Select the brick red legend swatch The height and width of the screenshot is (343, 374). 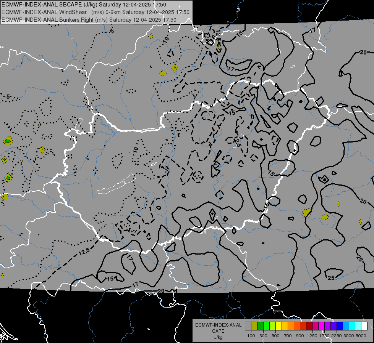(303, 326)
